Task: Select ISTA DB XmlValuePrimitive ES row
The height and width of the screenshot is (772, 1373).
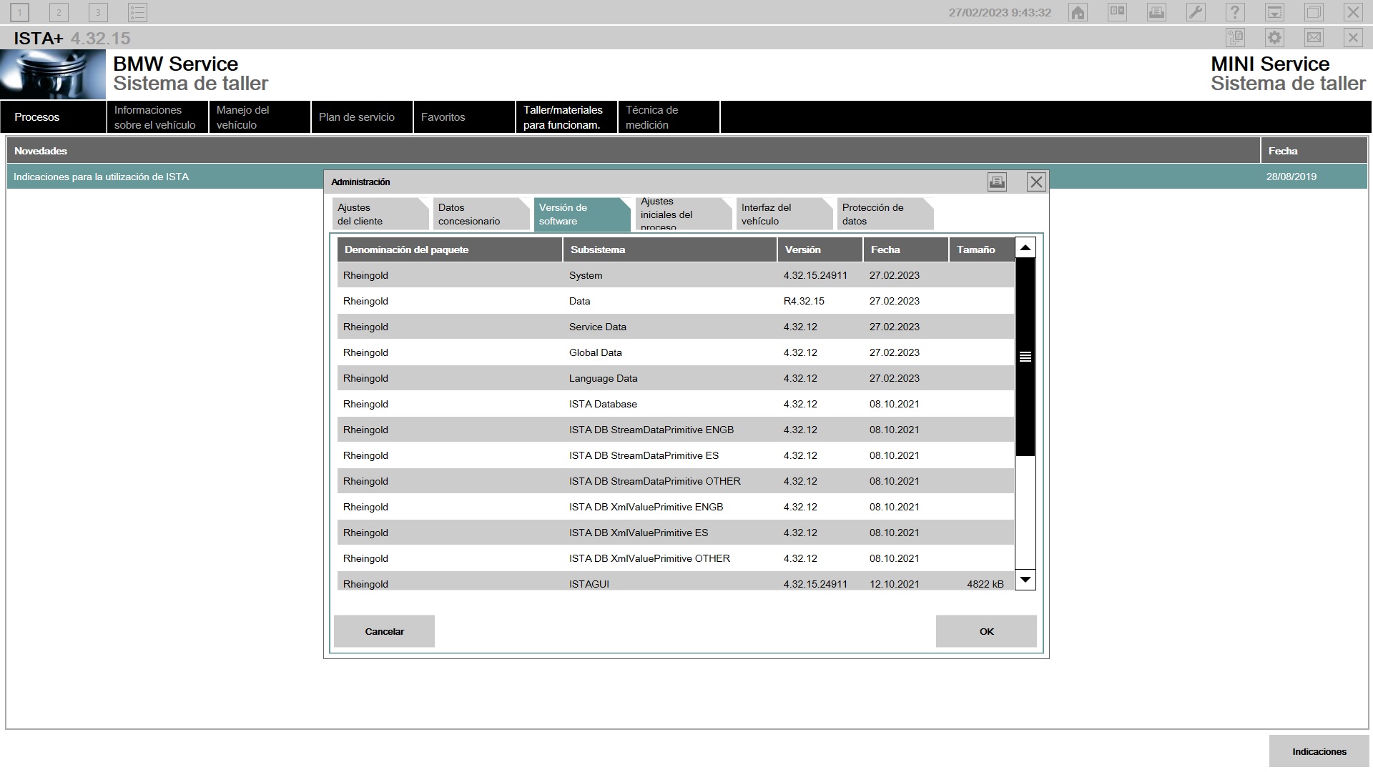Action: point(676,533)
